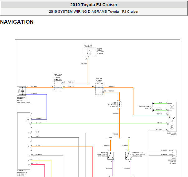Image resolution: width=188 pixels, height=177 pixels.
Task: Click the "INTERIOR LIGHTS SYSTEM" label
Action: click(x=145, y=107)
